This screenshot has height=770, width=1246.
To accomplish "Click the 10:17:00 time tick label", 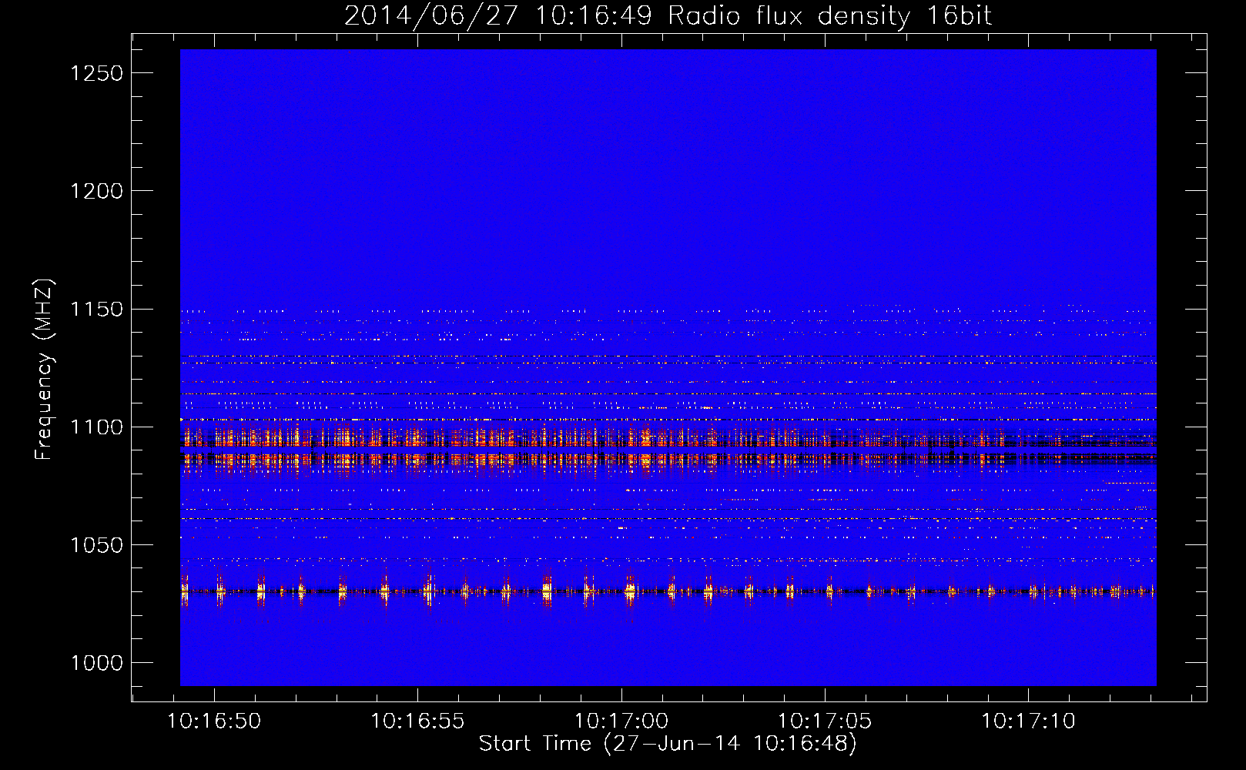I will coord(621,721).
